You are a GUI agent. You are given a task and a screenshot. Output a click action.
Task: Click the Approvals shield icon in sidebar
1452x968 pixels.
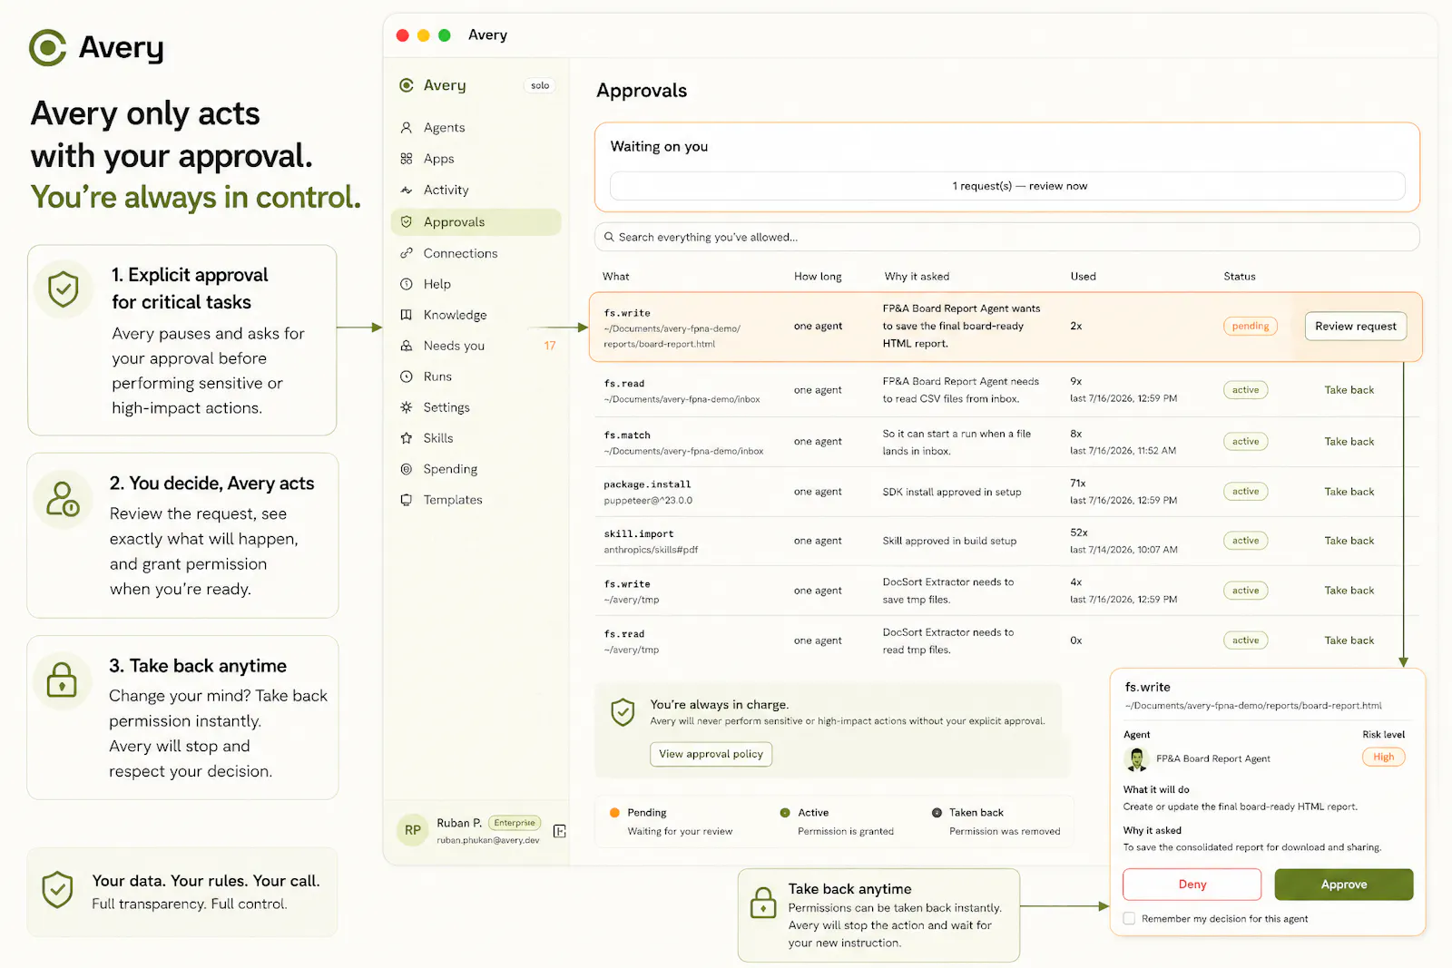click(x=407, y=222)
